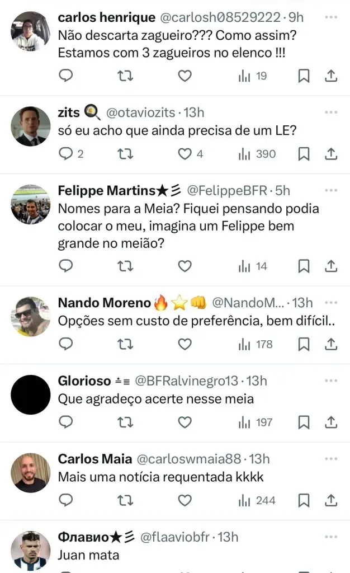Open replies on zits' tweet
The height and width of the screenshot is (573, 350).
[66, 153]
